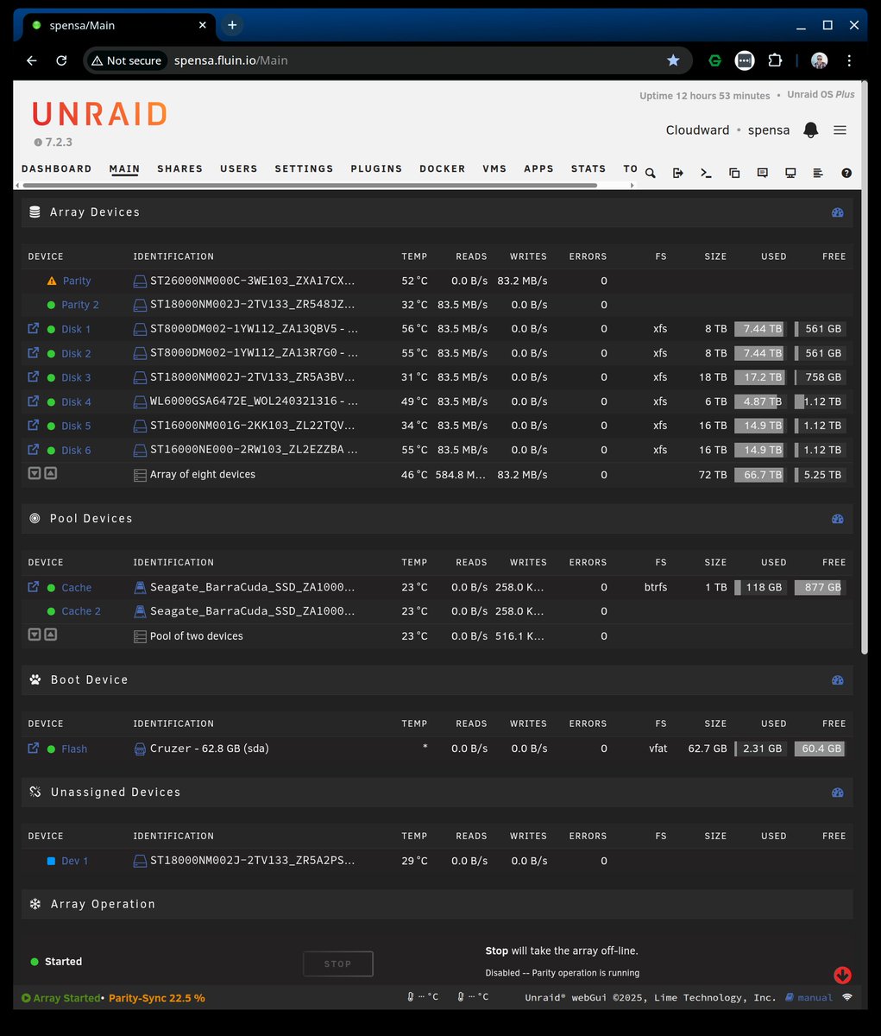Click the Array Started footer status
Image resolution: width=881 pixels, height=1036 pixels.
point(61,998)
